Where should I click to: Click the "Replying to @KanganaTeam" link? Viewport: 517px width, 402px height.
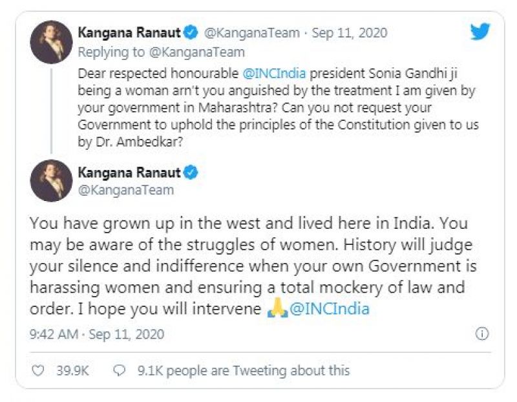(161, 52)
